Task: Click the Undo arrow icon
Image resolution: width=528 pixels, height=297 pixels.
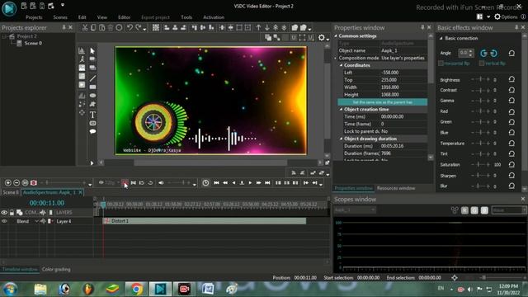Action: pos(130,27)
